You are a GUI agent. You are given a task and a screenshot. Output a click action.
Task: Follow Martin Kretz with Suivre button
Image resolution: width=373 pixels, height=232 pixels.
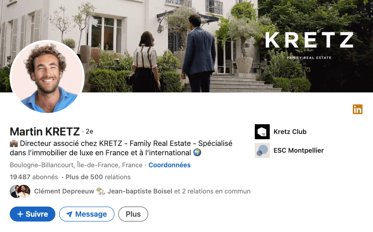(x=32, y=214)
